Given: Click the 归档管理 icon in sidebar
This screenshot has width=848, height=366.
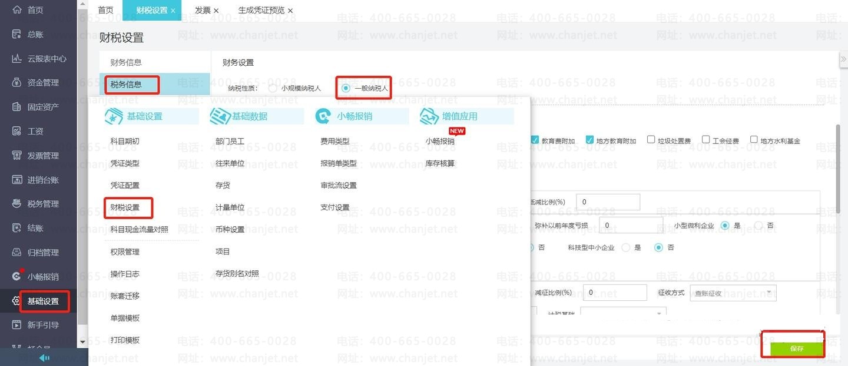Looking at the screenshot, I should click(16, 253).
